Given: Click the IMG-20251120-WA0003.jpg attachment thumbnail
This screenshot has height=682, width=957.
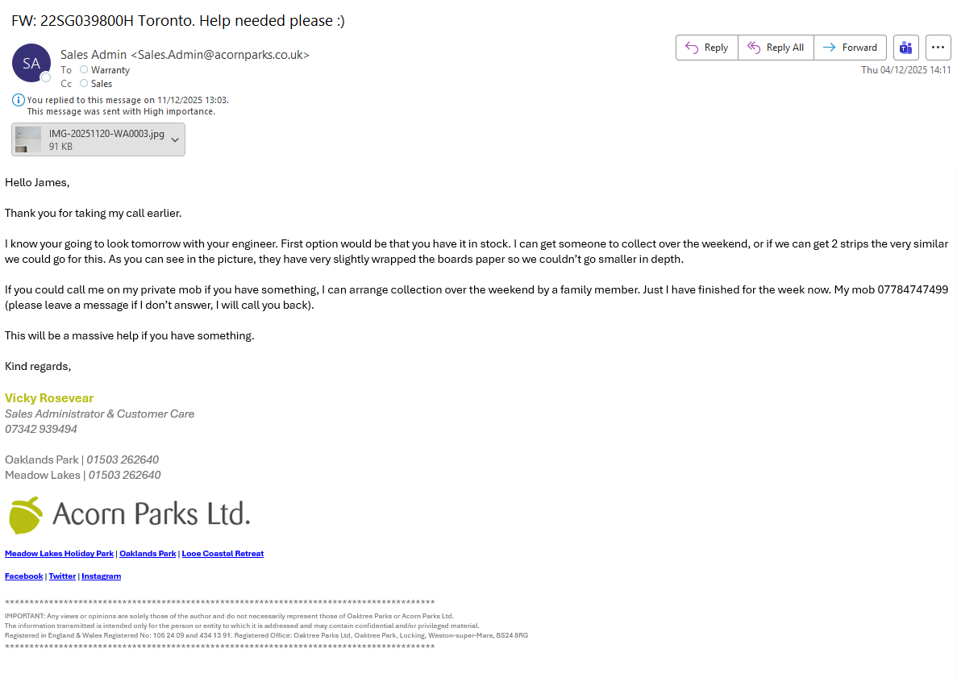Looking at the screenshot, I should click(28, 139).
